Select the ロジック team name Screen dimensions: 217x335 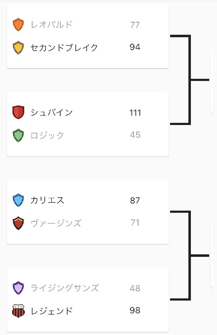(47, 136)
